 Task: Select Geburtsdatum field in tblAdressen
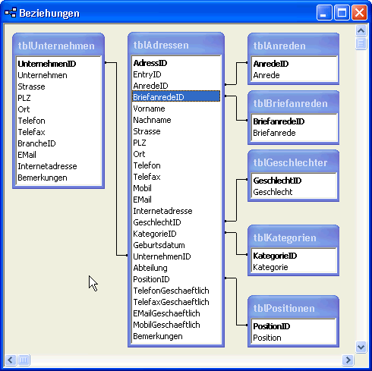[x=159, y=245]
